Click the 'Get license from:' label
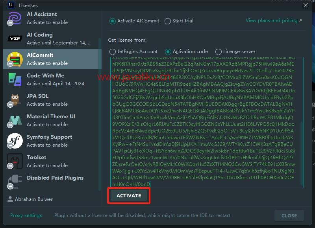 click(127, 40)
